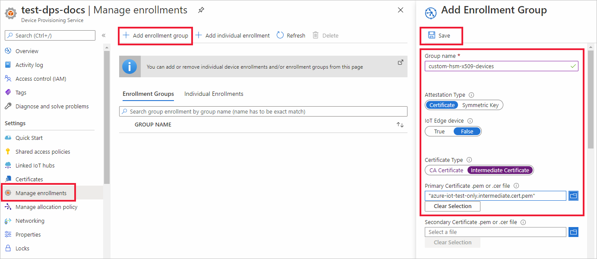Open Diagnose and solve problems
Viewport: 597px width, 259px height.
(52, 106)
